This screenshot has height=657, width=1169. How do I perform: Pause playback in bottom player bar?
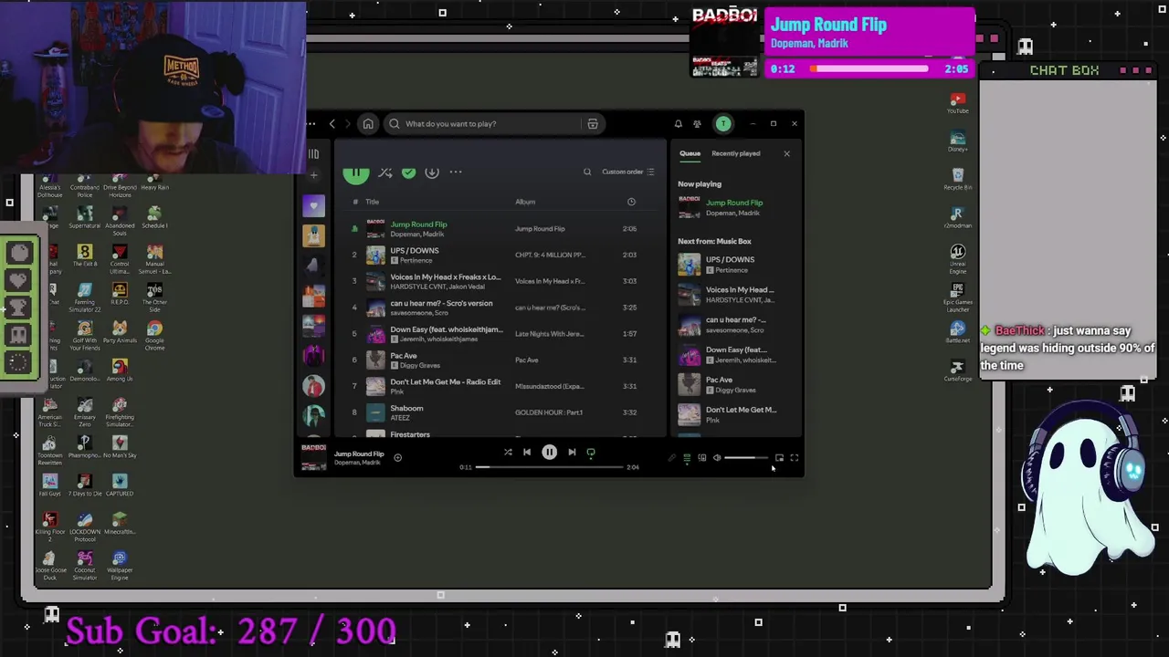click(x=549, y=452)
